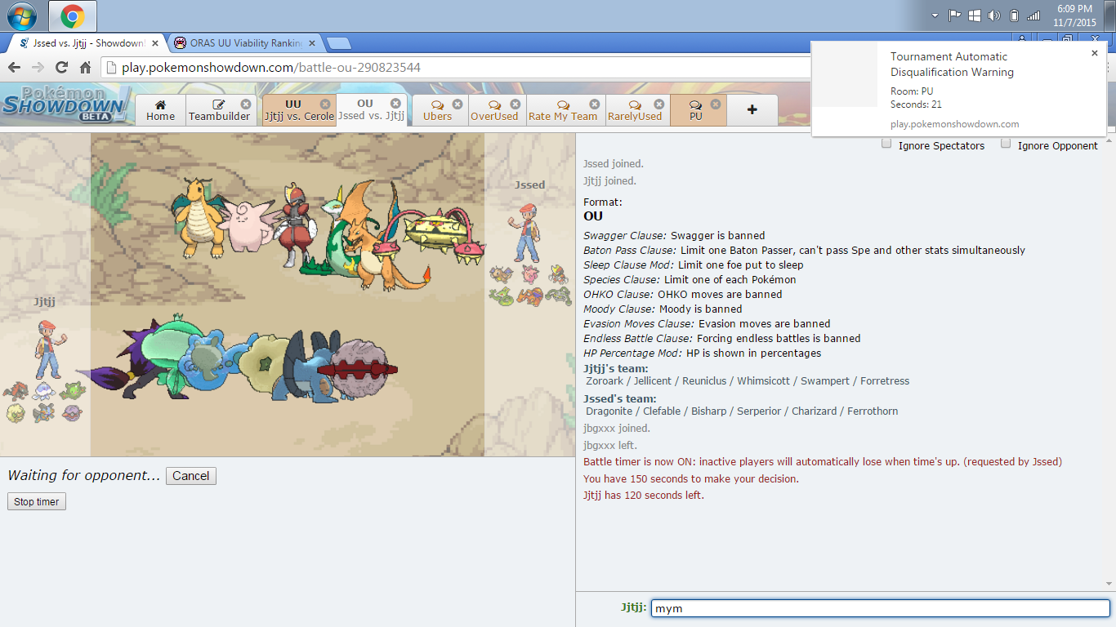Close the RarelyUsed chat room
The image size is (1116, 627).
click(658, 104)
